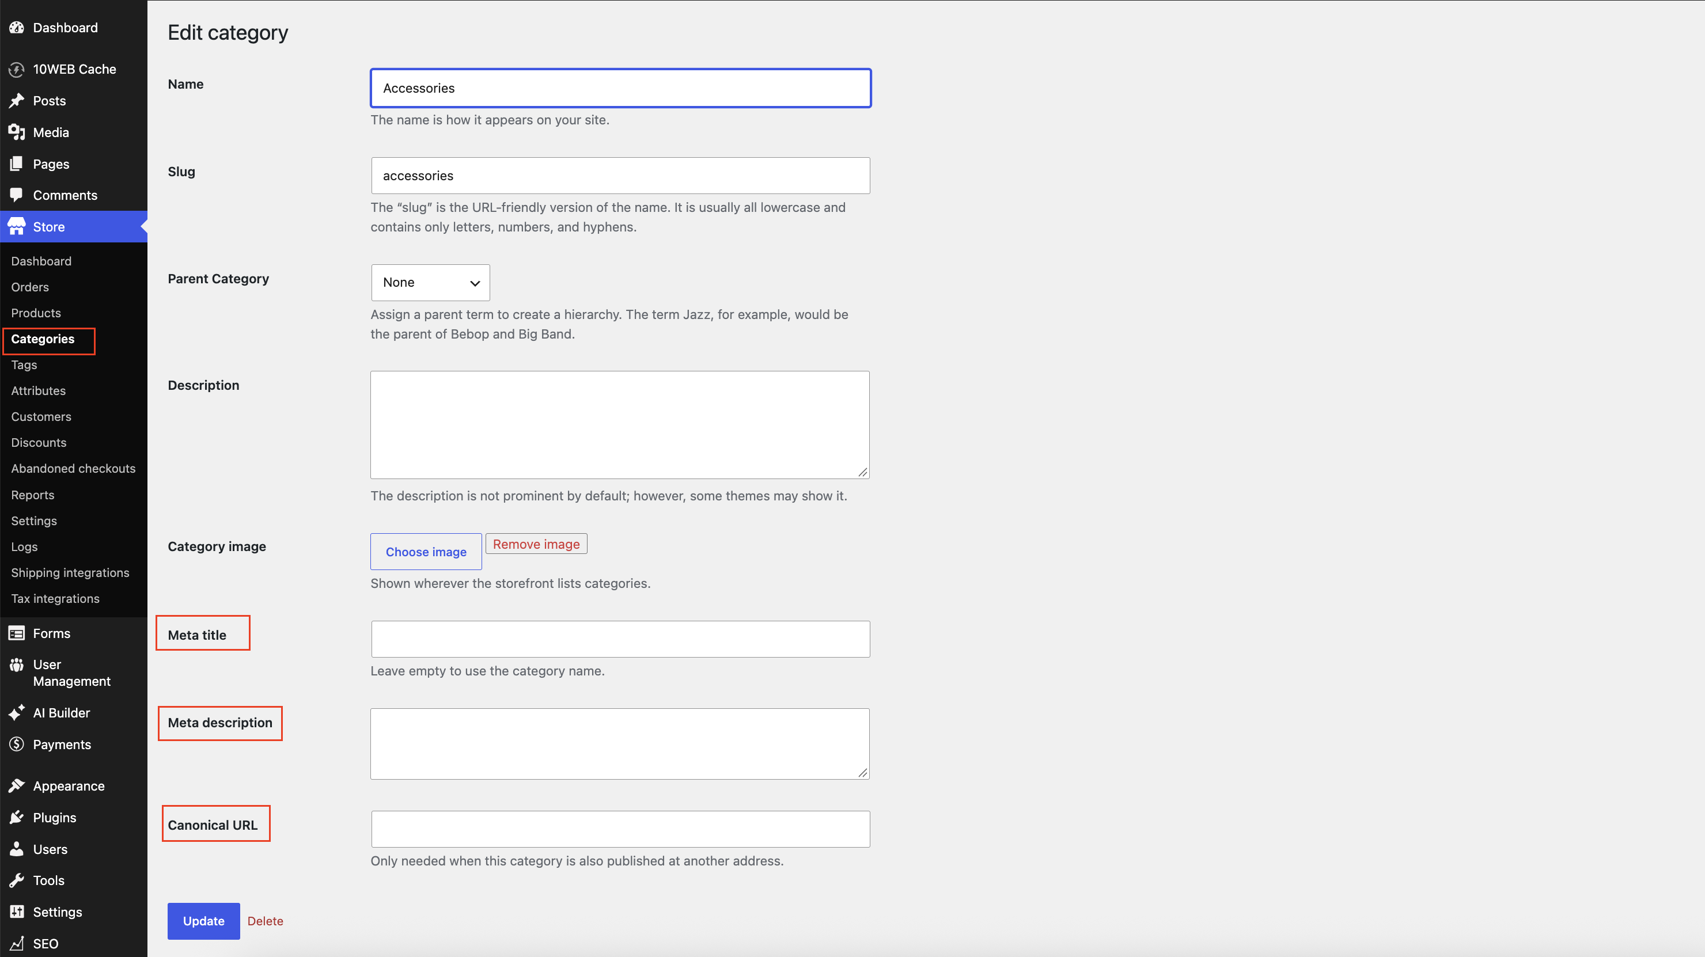Click the Users person icon
The width and height of the screenshot is (1705, 957).
click(17, 849)
